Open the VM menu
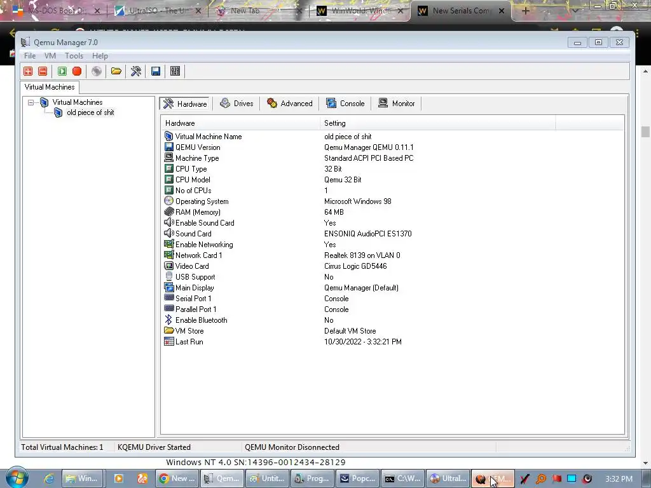Image resolution: width=651 pixels, height=488 pixels. [x=50, y=56]
